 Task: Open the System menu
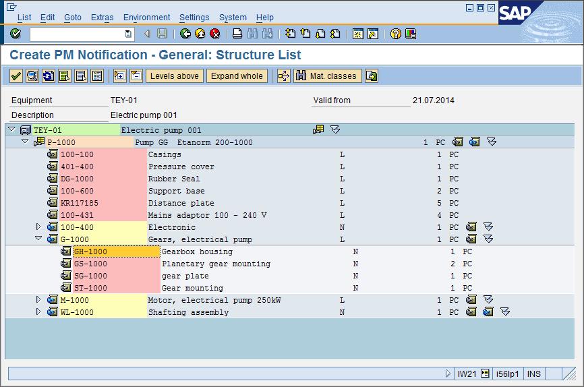[233, 18]
